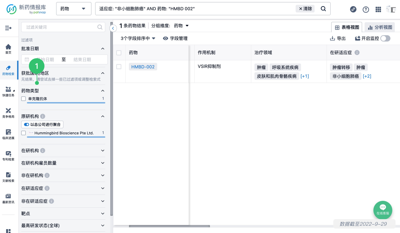Viewport: 400px width, 233px height.
Task: Click info icon next to 原研机构
Action: pos(43,116)
